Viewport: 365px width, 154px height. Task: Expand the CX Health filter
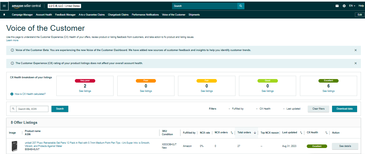[x=263, y=109]
